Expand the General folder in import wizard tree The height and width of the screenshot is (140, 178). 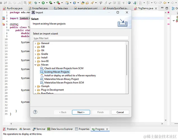35,43
